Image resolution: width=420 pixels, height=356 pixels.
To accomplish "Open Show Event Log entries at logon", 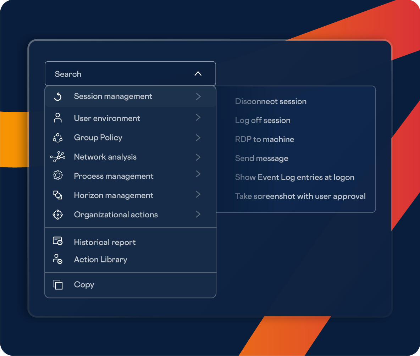I will [x=294, y=177].
